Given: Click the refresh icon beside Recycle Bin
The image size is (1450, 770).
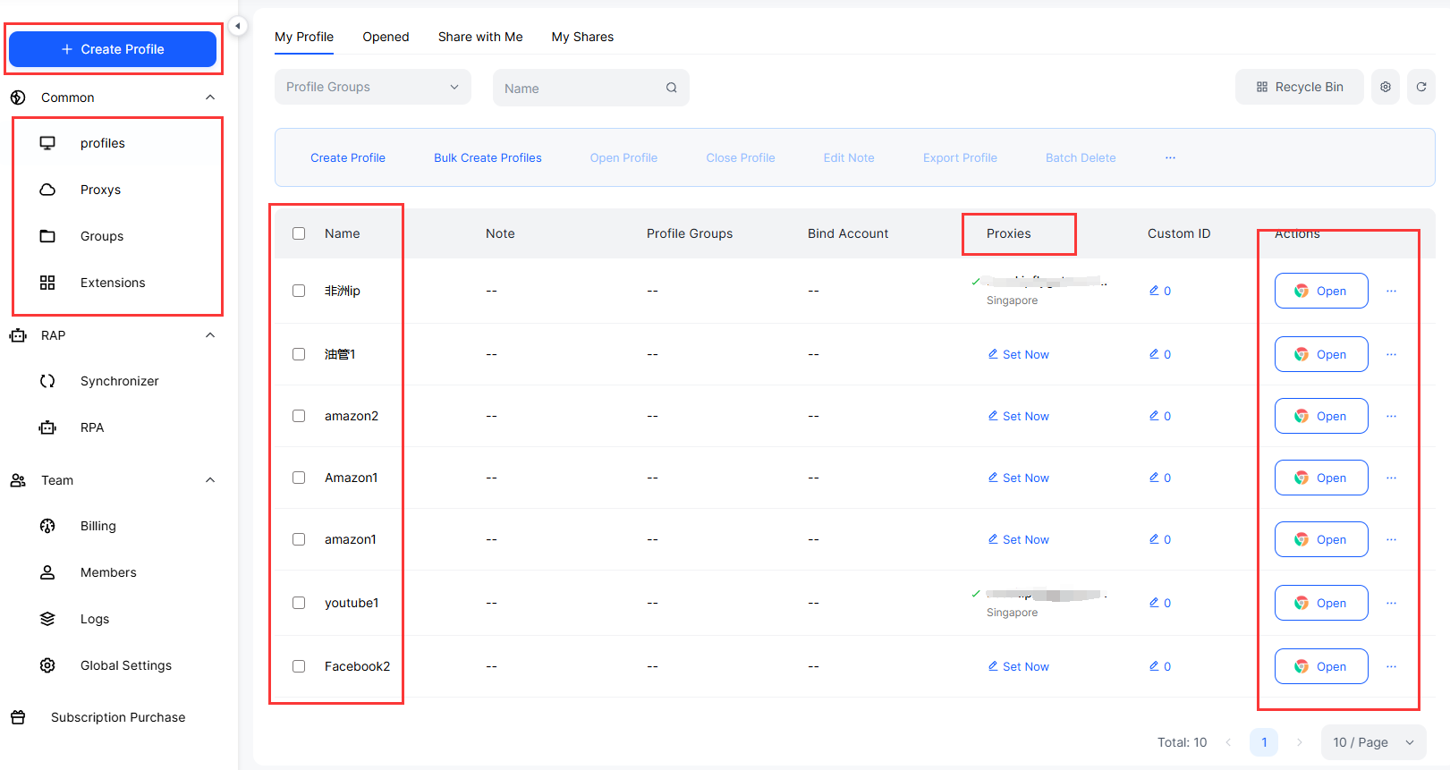Looking at the screenshot, I should coord(1420,87).
